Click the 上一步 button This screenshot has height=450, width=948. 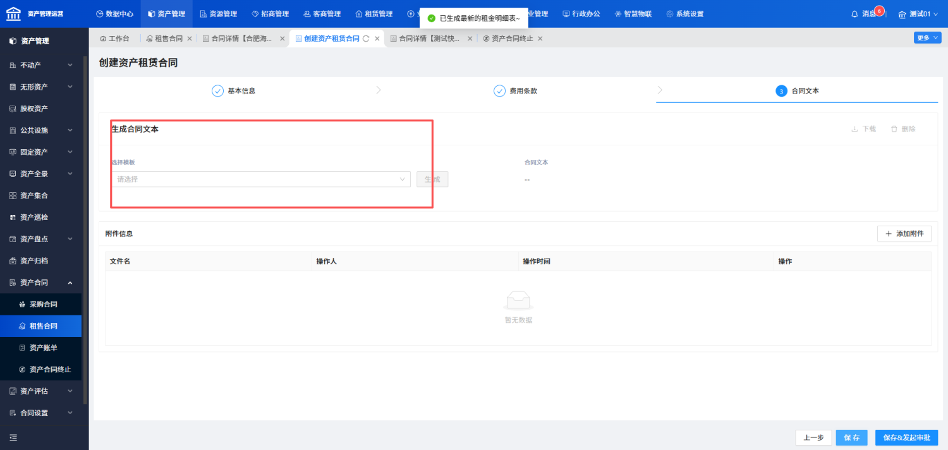pyautogui.click(x=813, y=437)
